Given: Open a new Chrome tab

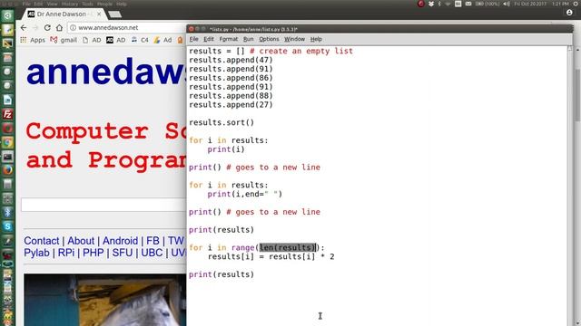Looking at the screenshot, I should pyautogui.click(x=115, y=14).
